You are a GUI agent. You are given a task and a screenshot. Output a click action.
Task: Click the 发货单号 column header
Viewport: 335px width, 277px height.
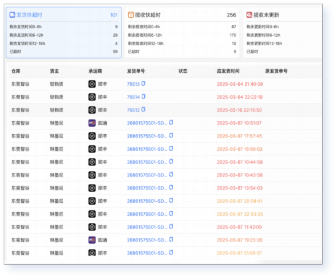(136, 71)
